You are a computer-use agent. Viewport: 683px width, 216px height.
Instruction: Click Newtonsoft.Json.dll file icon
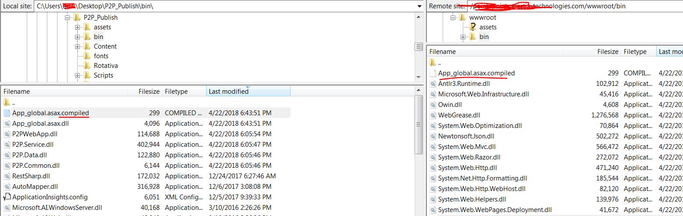point(433,136)
